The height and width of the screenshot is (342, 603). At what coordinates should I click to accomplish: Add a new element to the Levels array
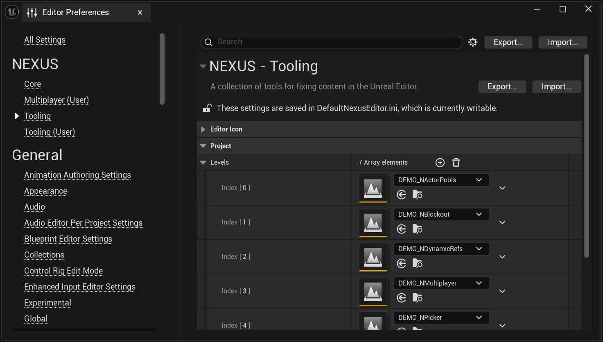point(440,162)
